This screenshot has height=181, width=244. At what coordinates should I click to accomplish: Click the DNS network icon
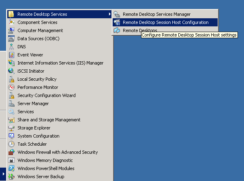pyautogui.click(x=11, y=47)
